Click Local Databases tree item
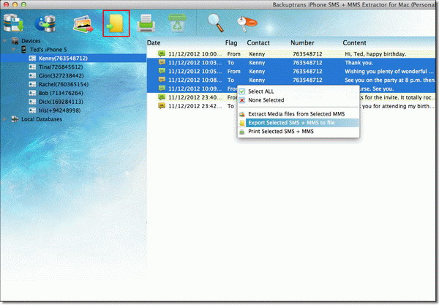The height and width of the screenshot is (305, 439). [42, 119]
